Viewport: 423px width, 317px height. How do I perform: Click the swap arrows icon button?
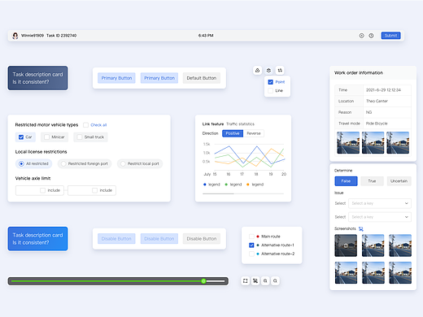click(x=280, y=71)
